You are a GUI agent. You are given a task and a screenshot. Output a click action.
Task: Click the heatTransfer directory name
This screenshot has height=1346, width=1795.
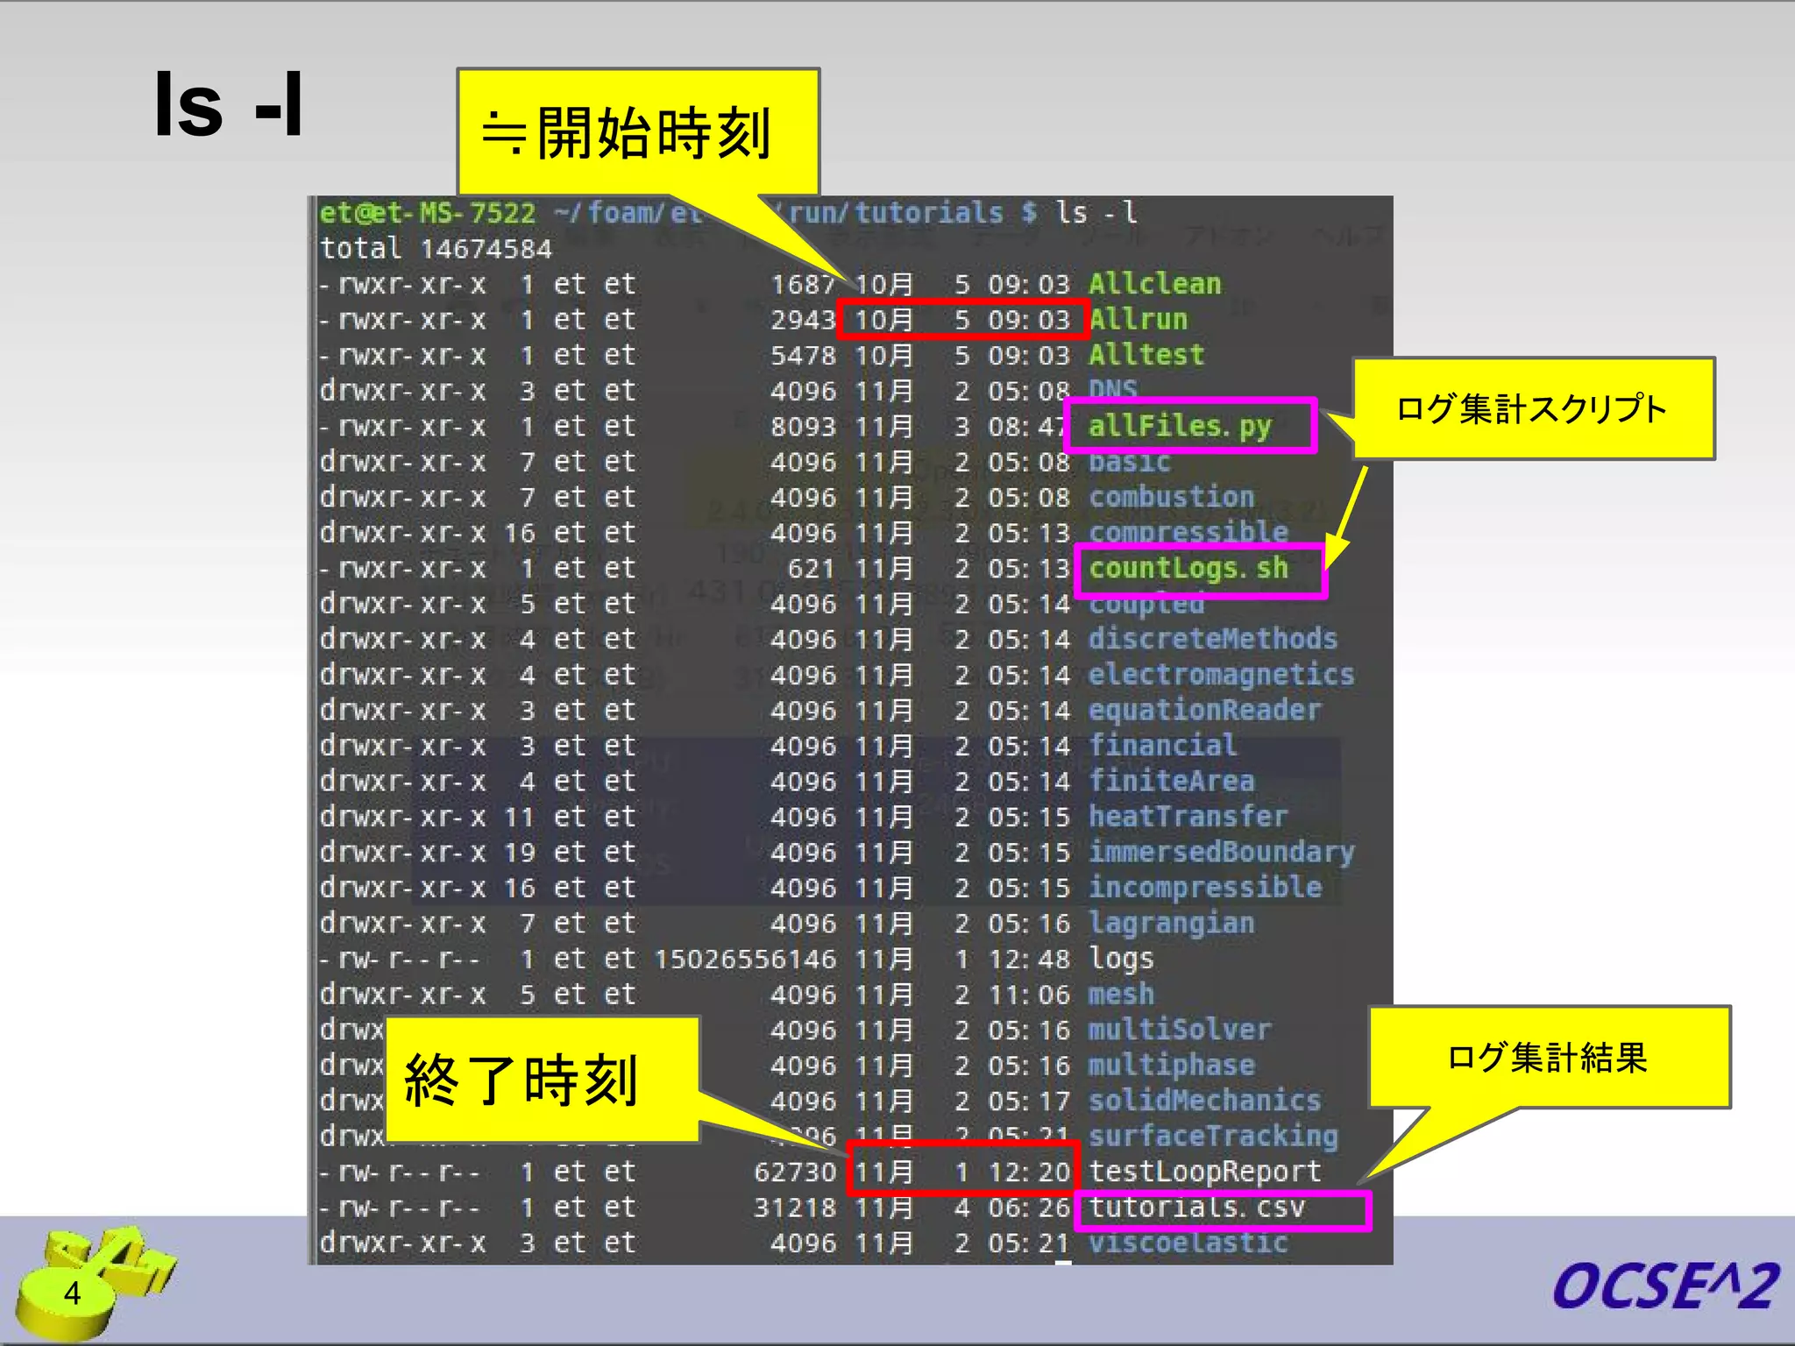1188,817
